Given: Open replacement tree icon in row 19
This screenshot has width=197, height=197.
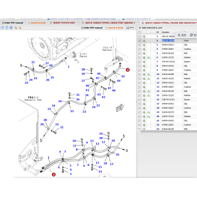Looking at the screenshot, I should tap(149, 112).
